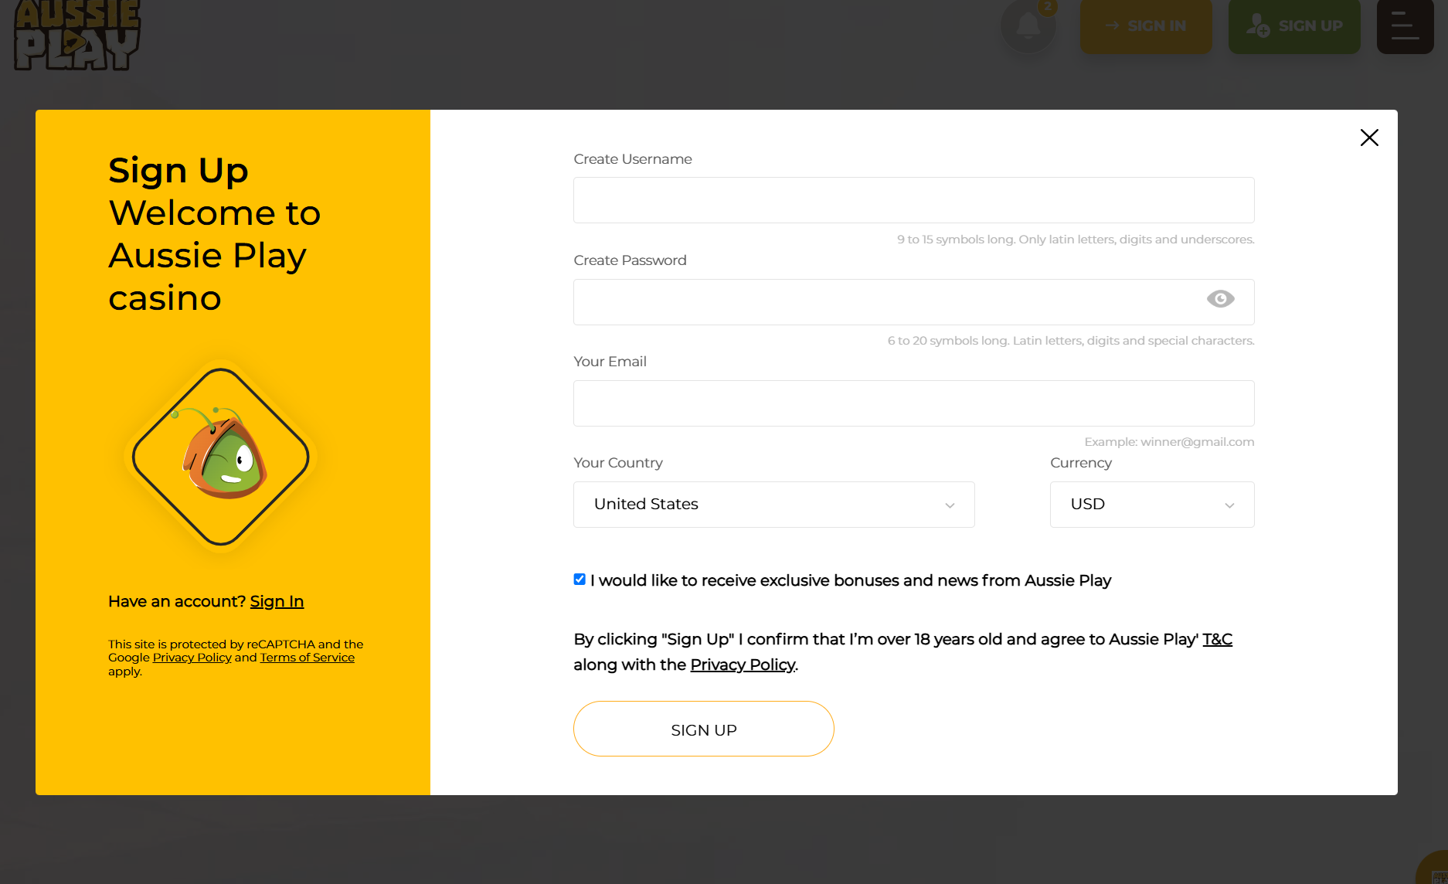Viewport: 1448px width, 884px height.
Task: Click the Aussie Play logo
Action: click(77, 35)
